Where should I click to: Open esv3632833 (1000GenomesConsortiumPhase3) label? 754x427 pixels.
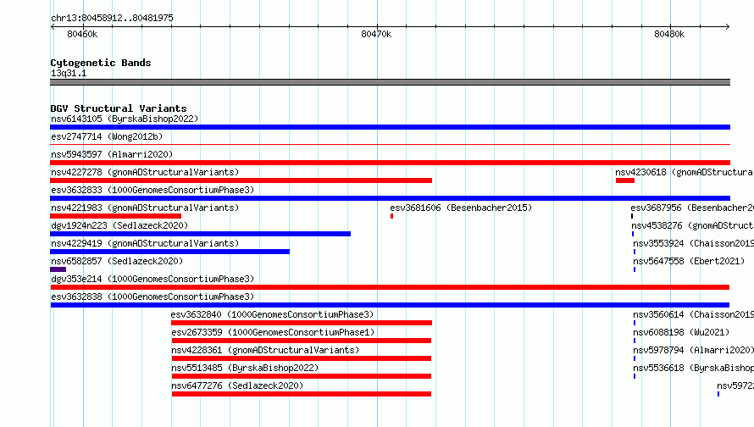[x=152, y=190]
